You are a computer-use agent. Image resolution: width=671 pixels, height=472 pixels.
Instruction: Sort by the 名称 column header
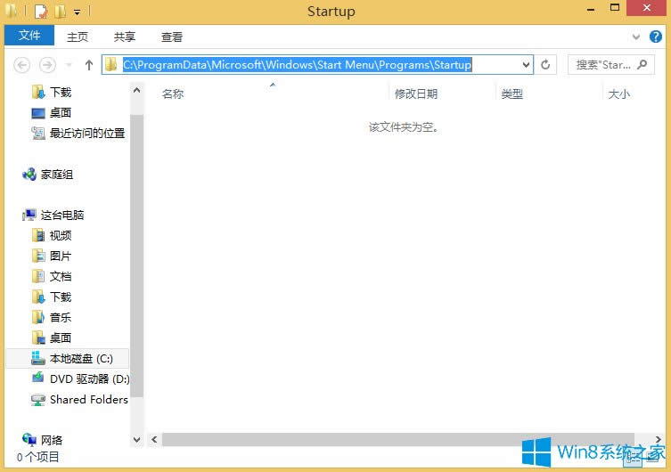click(173, 94)
